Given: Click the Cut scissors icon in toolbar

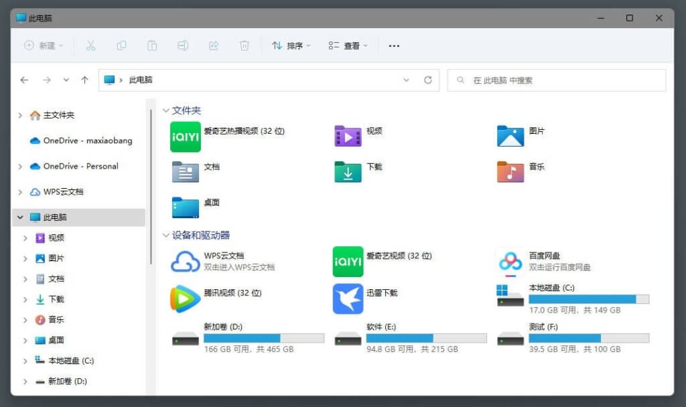Looking at the screenshot, I should (90, 46).
